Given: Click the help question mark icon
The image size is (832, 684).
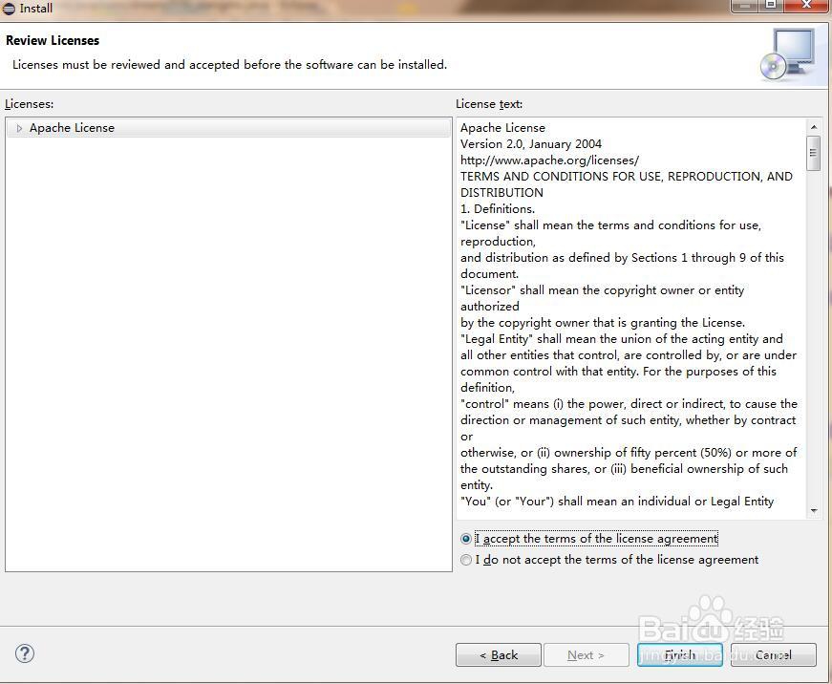Looking at the screenshot, I should coord(25,653).
